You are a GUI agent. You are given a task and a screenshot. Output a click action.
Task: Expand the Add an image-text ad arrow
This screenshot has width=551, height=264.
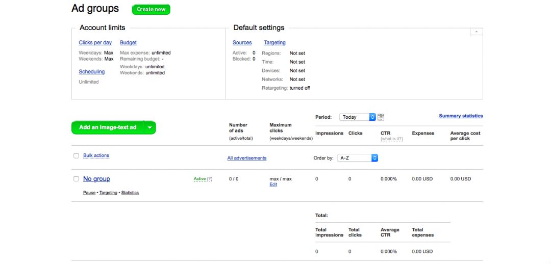149,127
